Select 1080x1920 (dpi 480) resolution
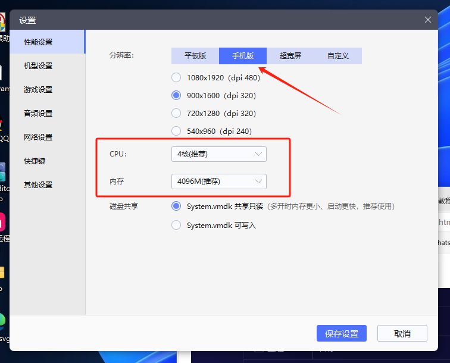The image size is (450, 363). coord(176,77)
